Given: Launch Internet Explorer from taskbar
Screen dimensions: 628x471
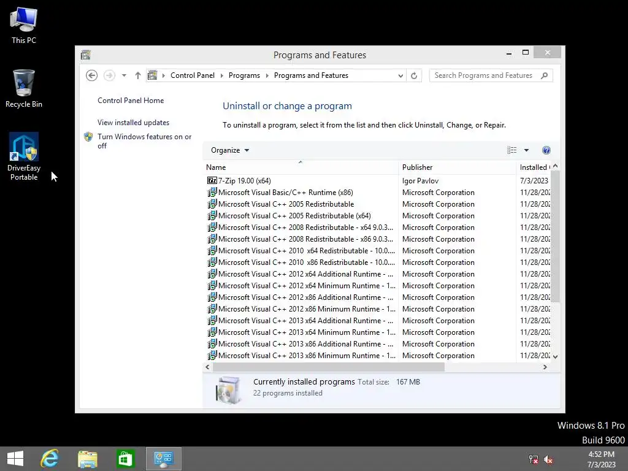Looking at the screenshot, I should [x=50, y=459].
